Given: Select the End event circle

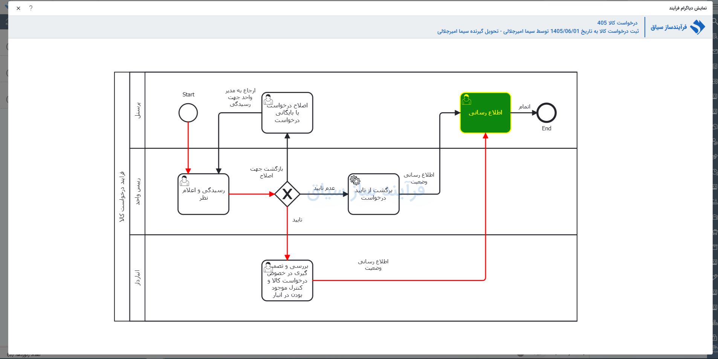Looking at the screenshot, I should 547,113.
